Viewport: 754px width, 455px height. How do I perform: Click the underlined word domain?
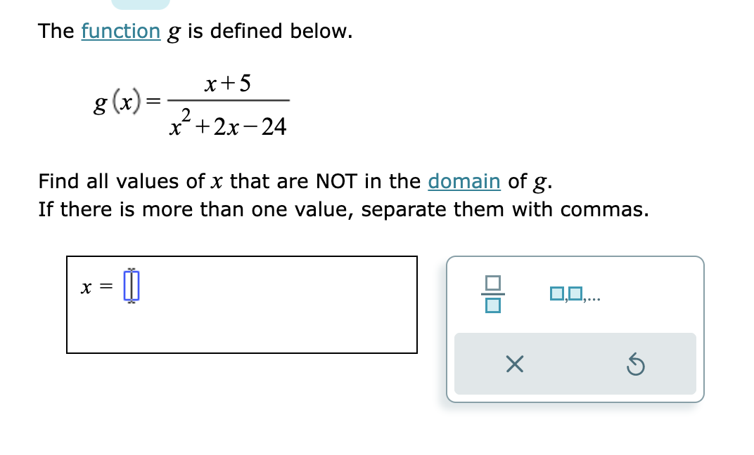464,181
